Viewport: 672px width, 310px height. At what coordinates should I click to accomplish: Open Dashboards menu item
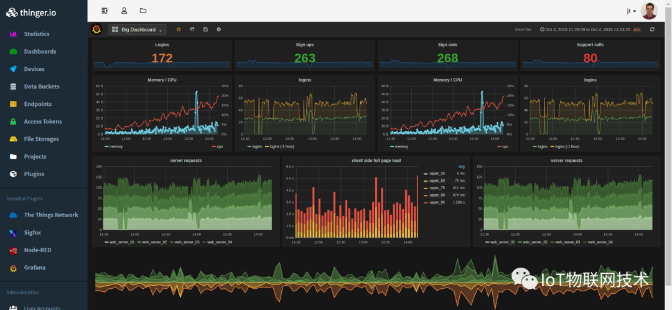[40, 52]
